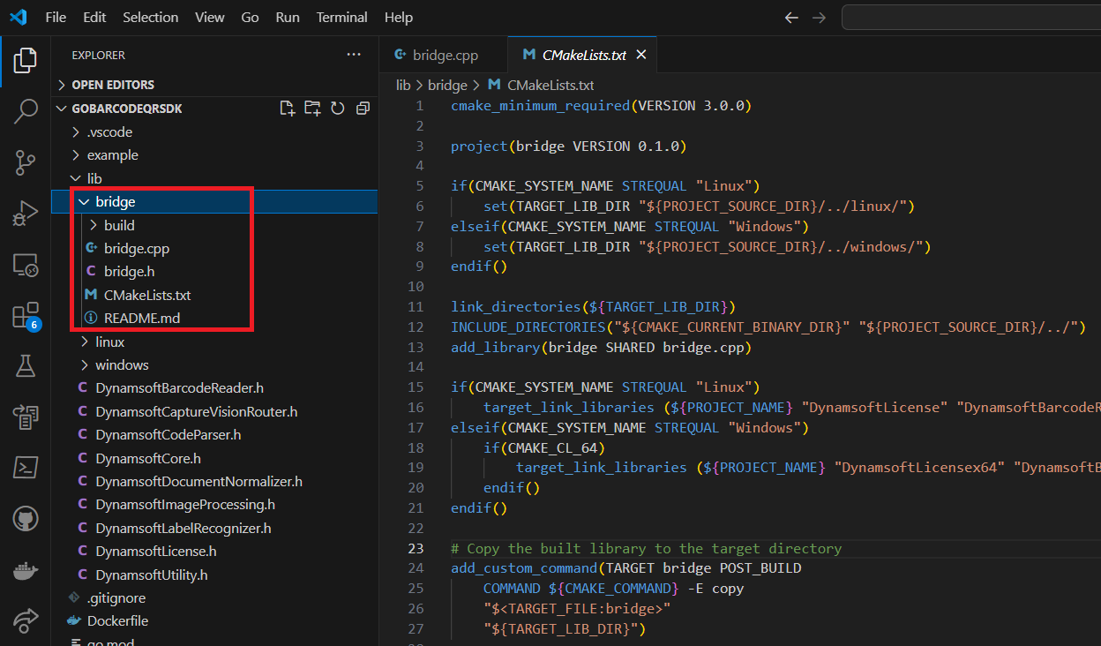This screenshot has height=646, width=1101.
Task: Switch to the bridge.cpp tab
Action: click(444, 55)
